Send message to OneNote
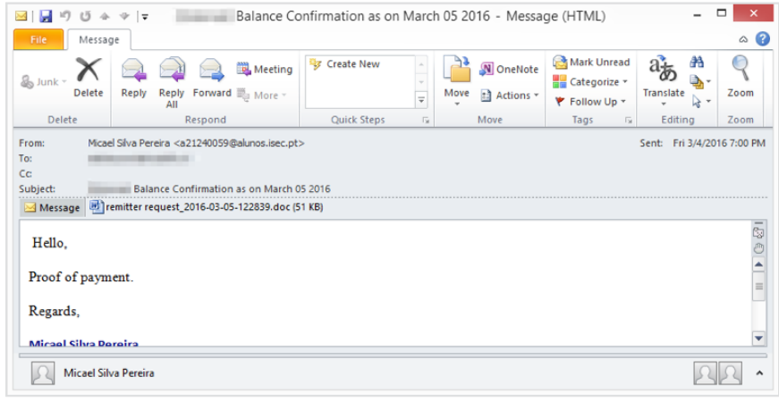779x401 pixels. (x=509, y=70)
